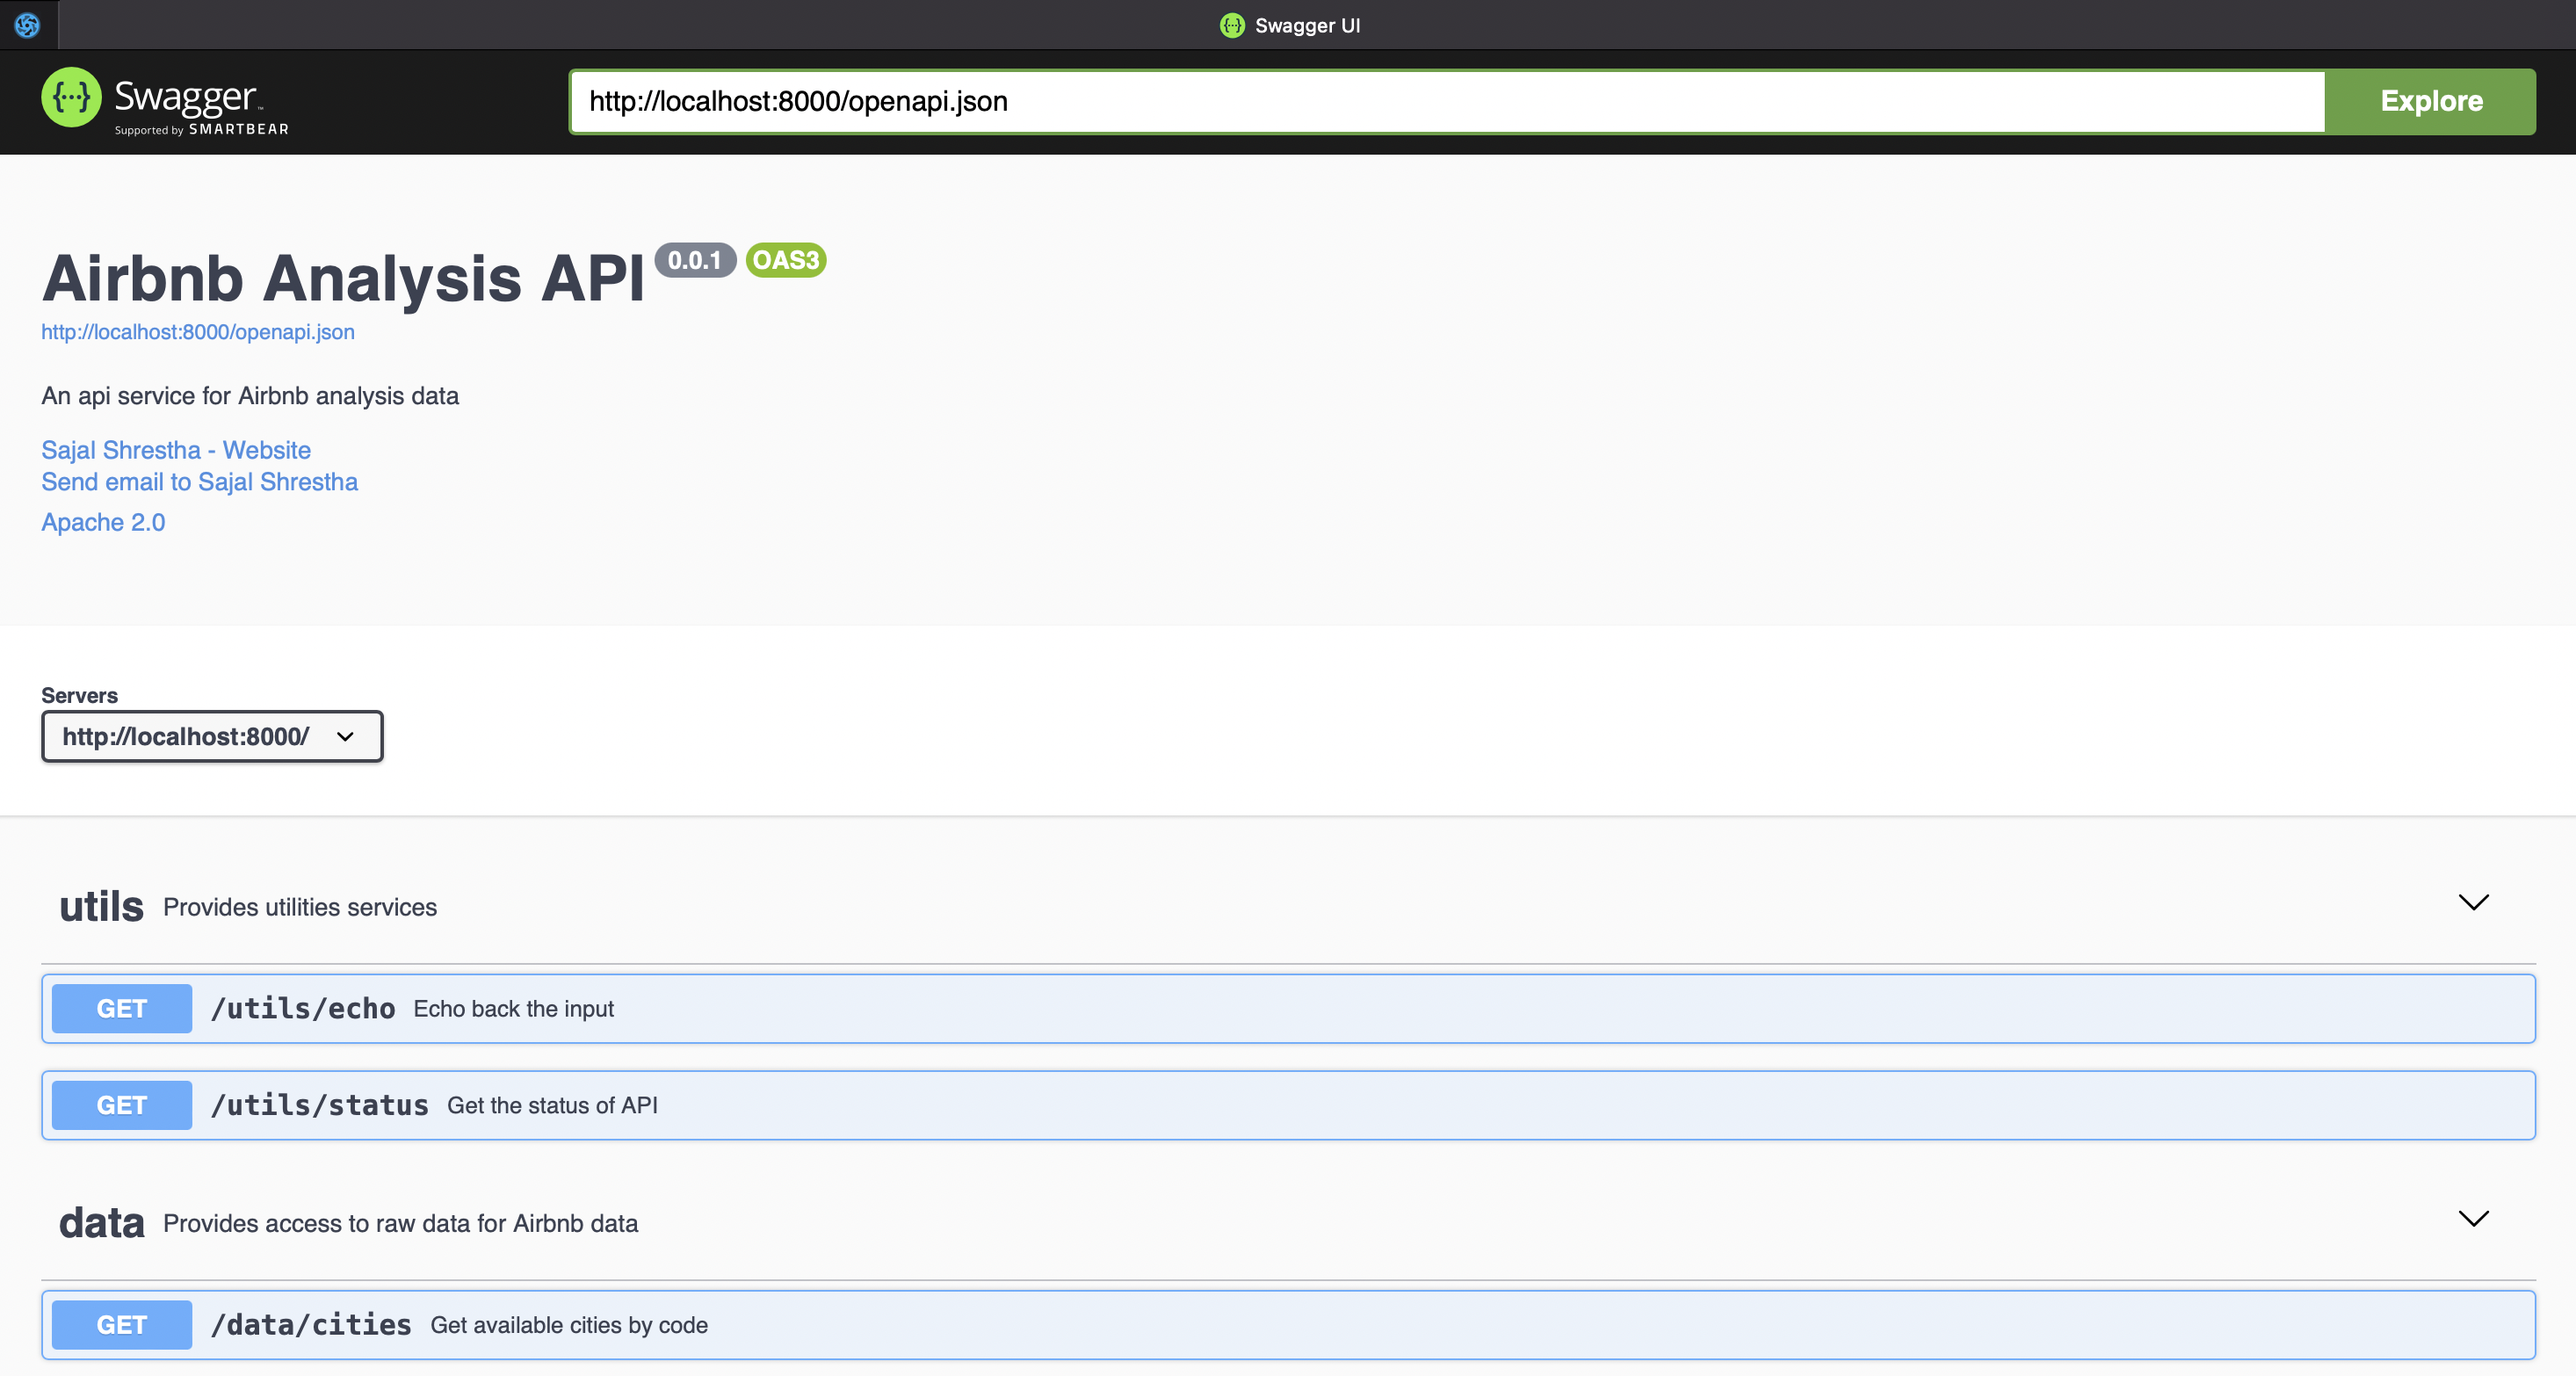Click the browser app icon at top-left
The width and height of the screenshot is (2576, 1376).
pos(27,25)
